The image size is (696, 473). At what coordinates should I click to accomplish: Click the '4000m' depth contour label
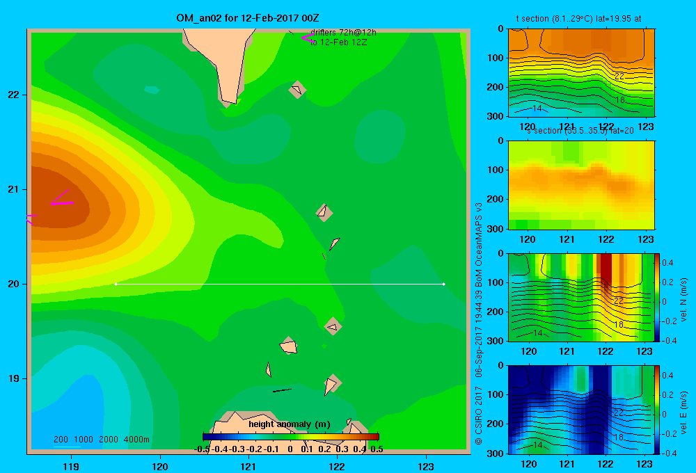pos(136,440)
